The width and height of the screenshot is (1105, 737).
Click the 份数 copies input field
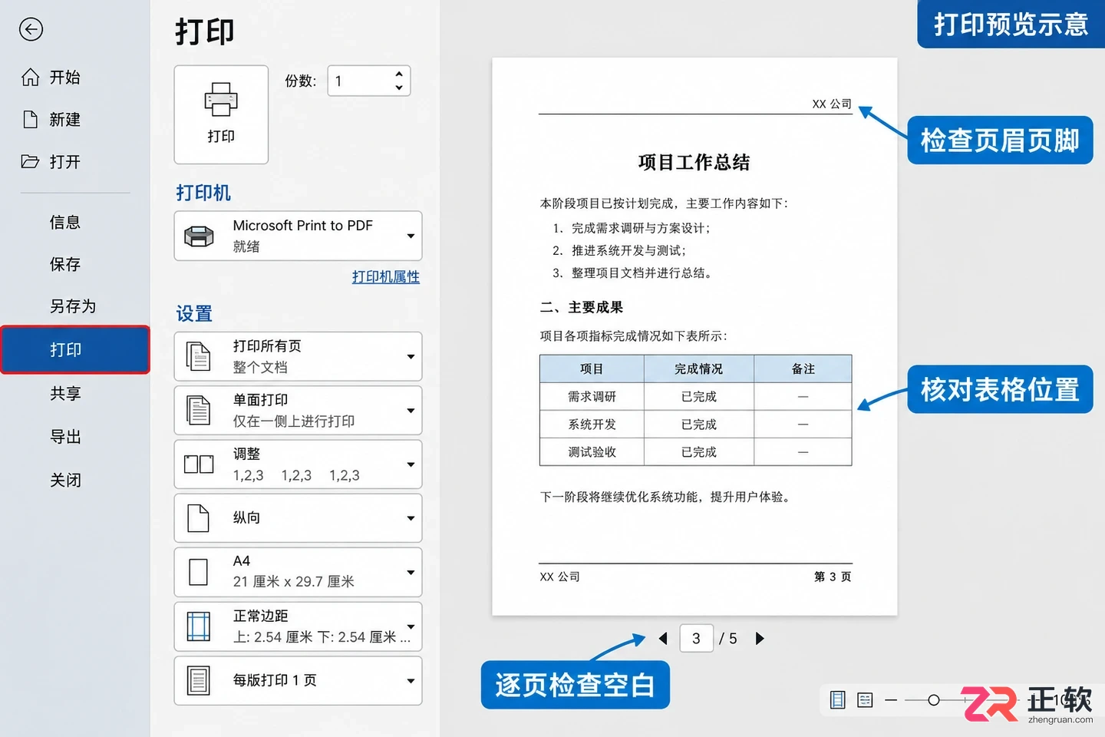coord(369,81)
